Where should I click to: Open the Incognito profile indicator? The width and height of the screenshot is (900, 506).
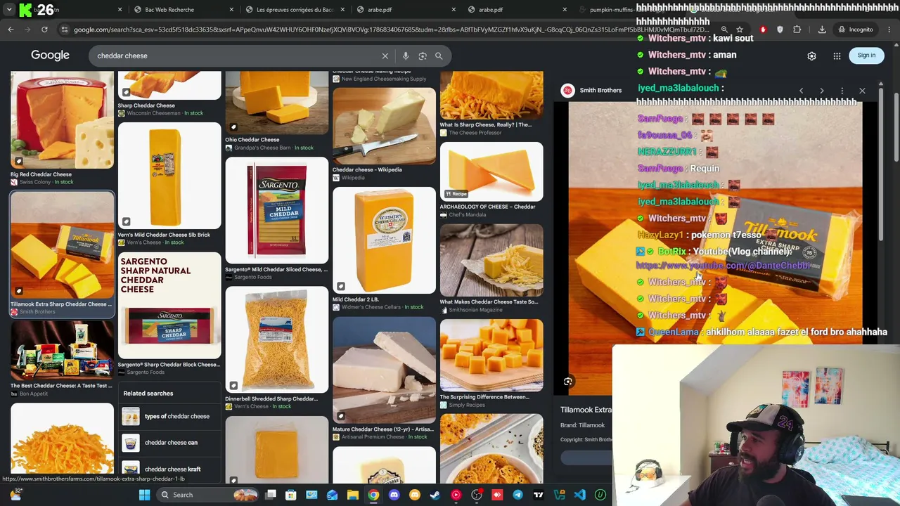856,30
